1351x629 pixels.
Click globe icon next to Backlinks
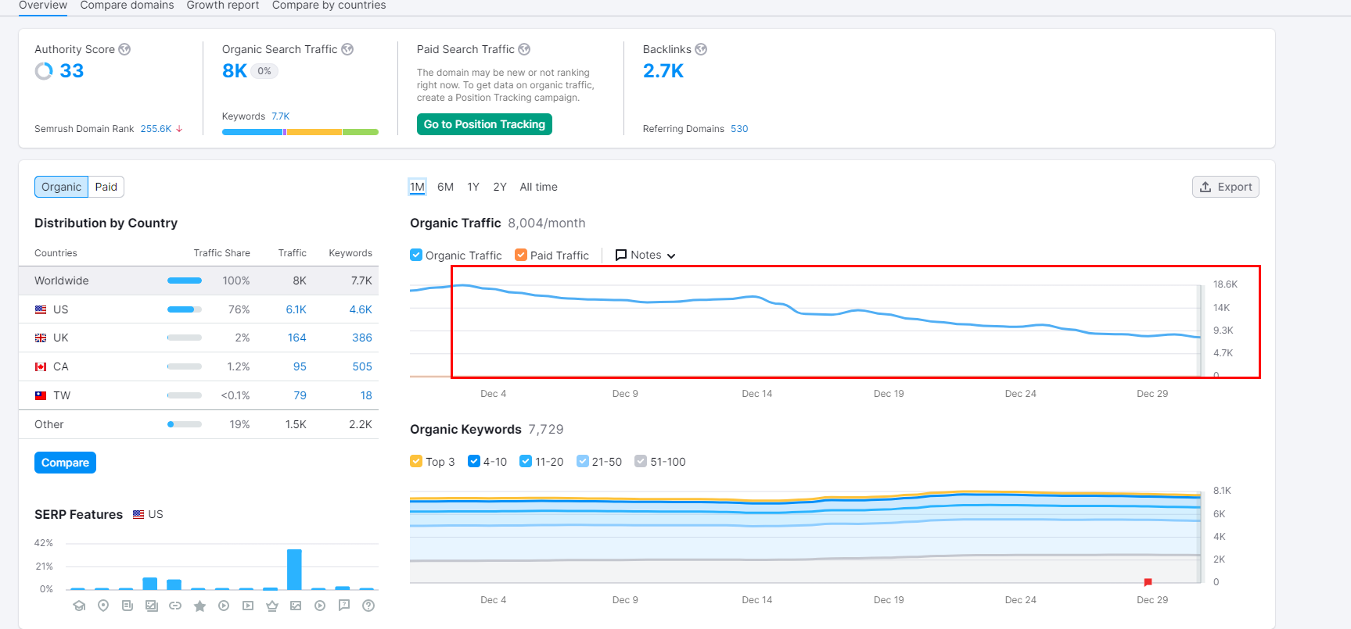[x=701, y=49]
